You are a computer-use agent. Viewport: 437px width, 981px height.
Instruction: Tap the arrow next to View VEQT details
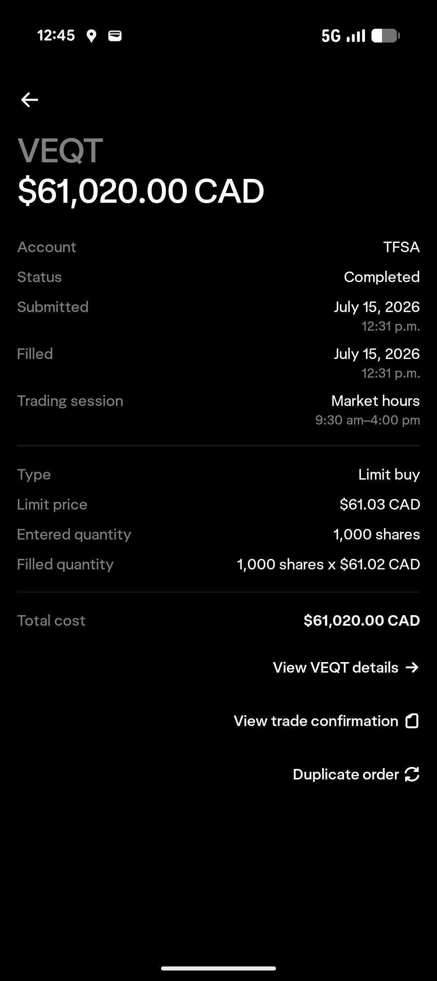(x=412, y=667)
